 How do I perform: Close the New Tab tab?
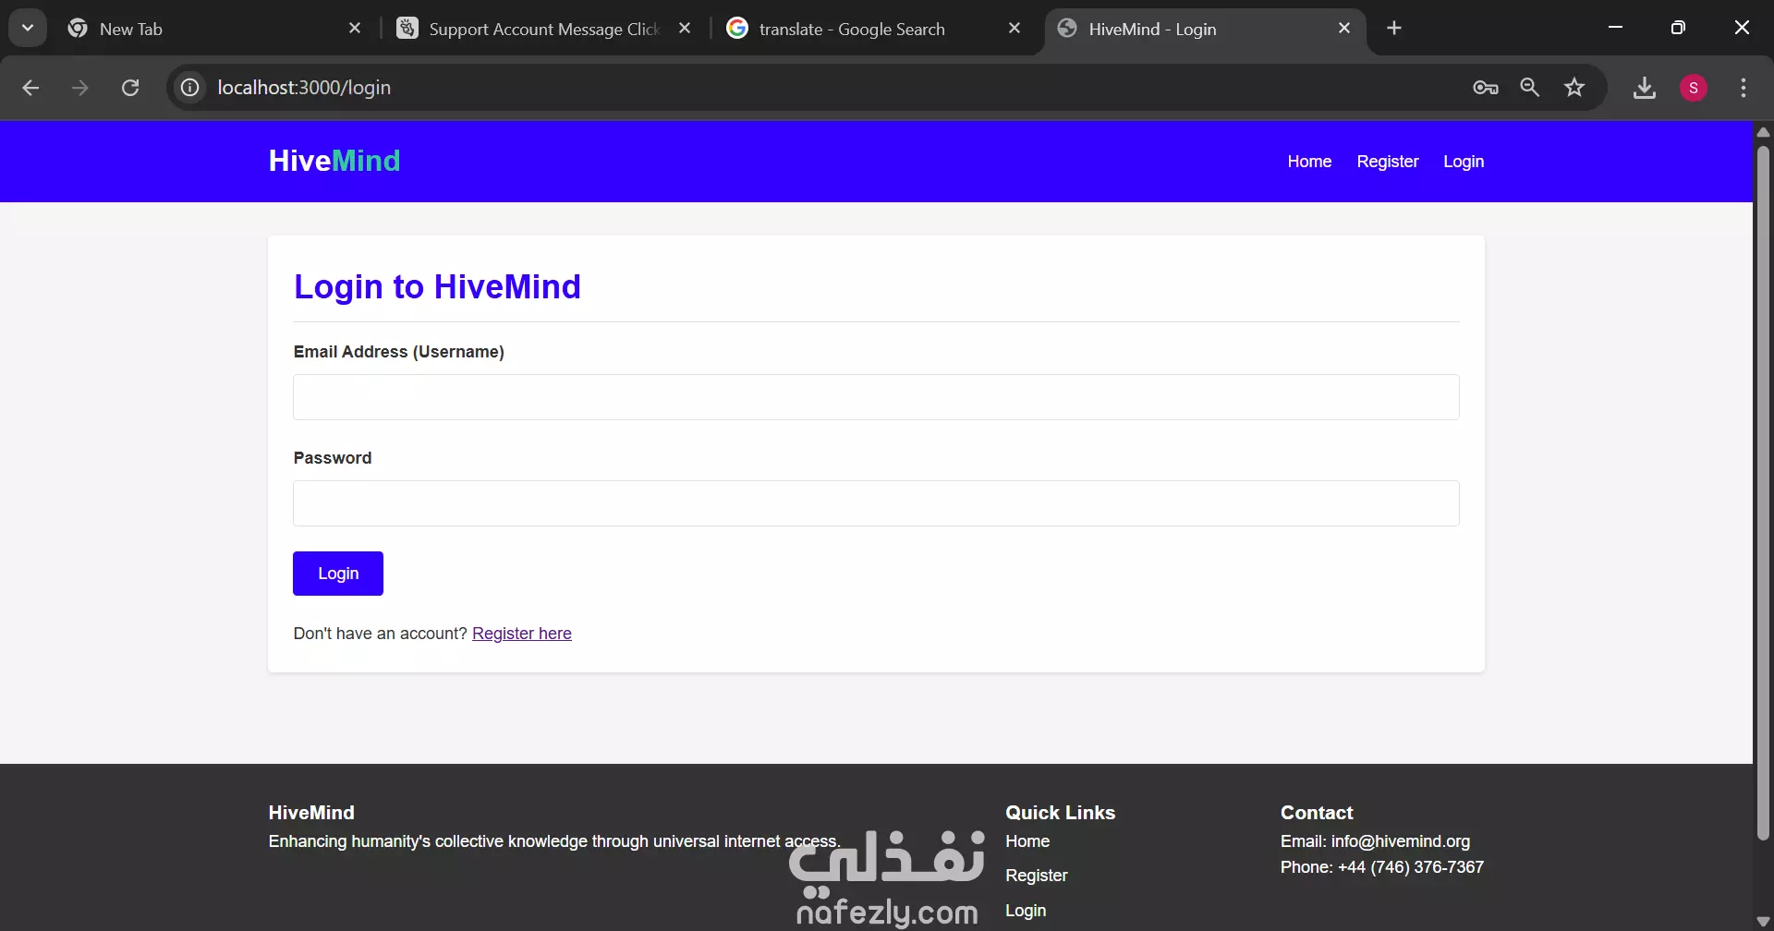click(355, 29)
